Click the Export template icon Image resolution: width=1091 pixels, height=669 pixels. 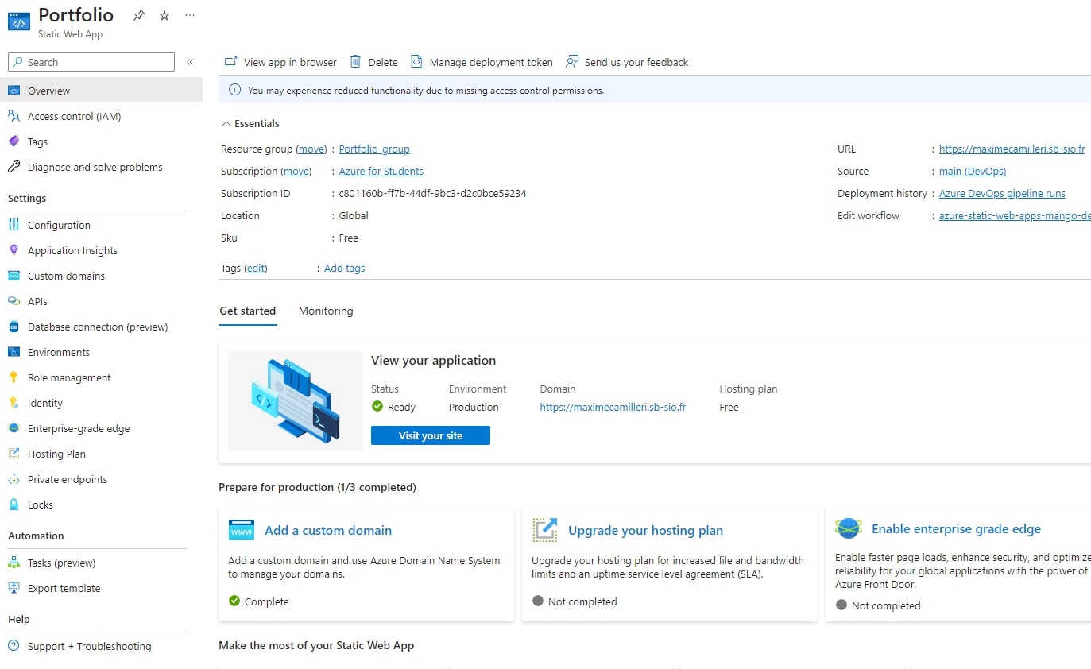14,588
